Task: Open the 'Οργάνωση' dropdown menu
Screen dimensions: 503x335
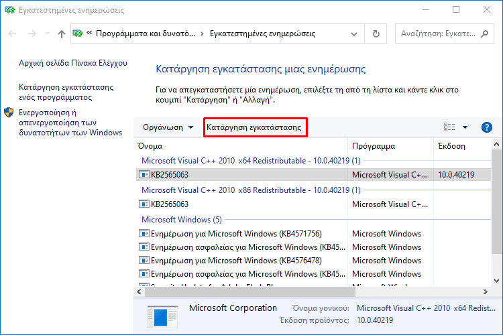Action: [168, 127]
